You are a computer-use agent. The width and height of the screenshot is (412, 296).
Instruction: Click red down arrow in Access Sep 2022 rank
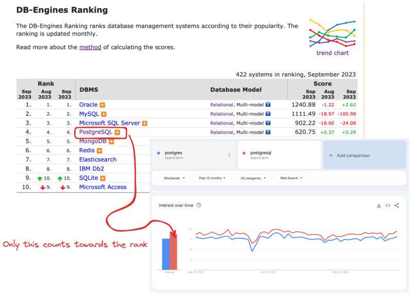point(63,187)
